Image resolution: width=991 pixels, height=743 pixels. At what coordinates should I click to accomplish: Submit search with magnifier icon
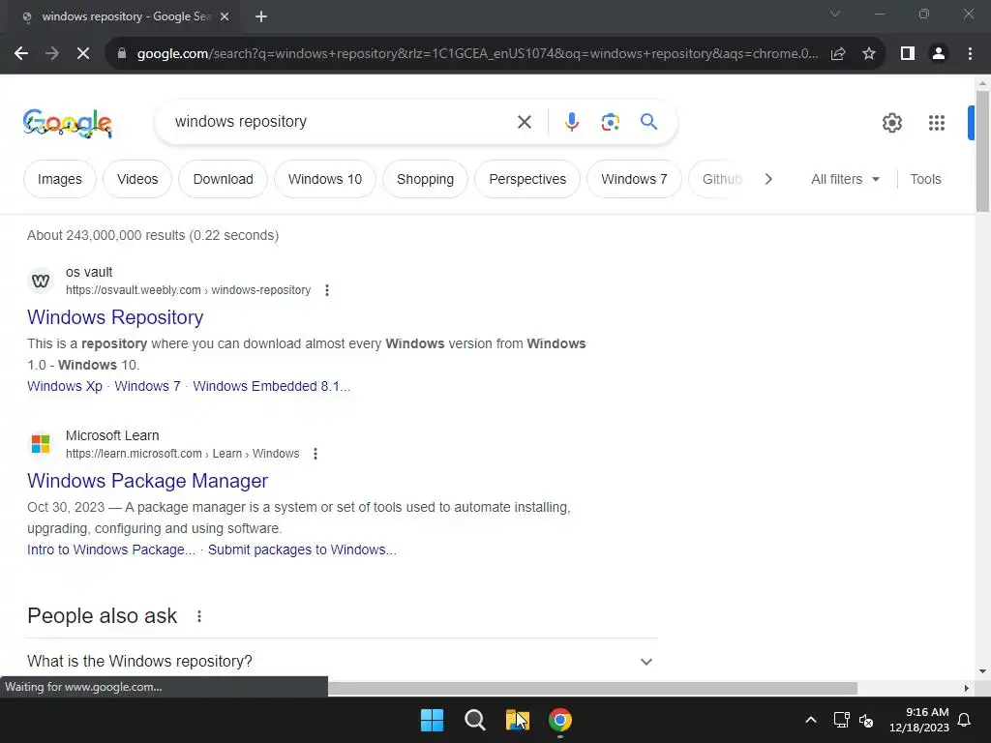pyautogui.click(x=649, y=121)
